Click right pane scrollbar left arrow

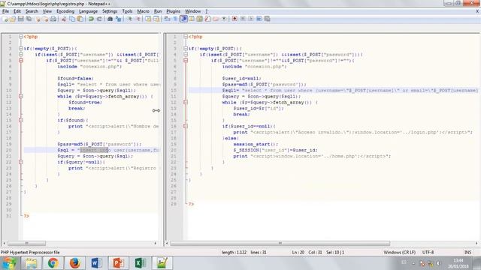(x=167, y=243)
